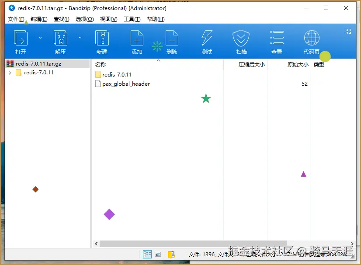Click the horizontal scrollbar right arrow

(352, 244)
